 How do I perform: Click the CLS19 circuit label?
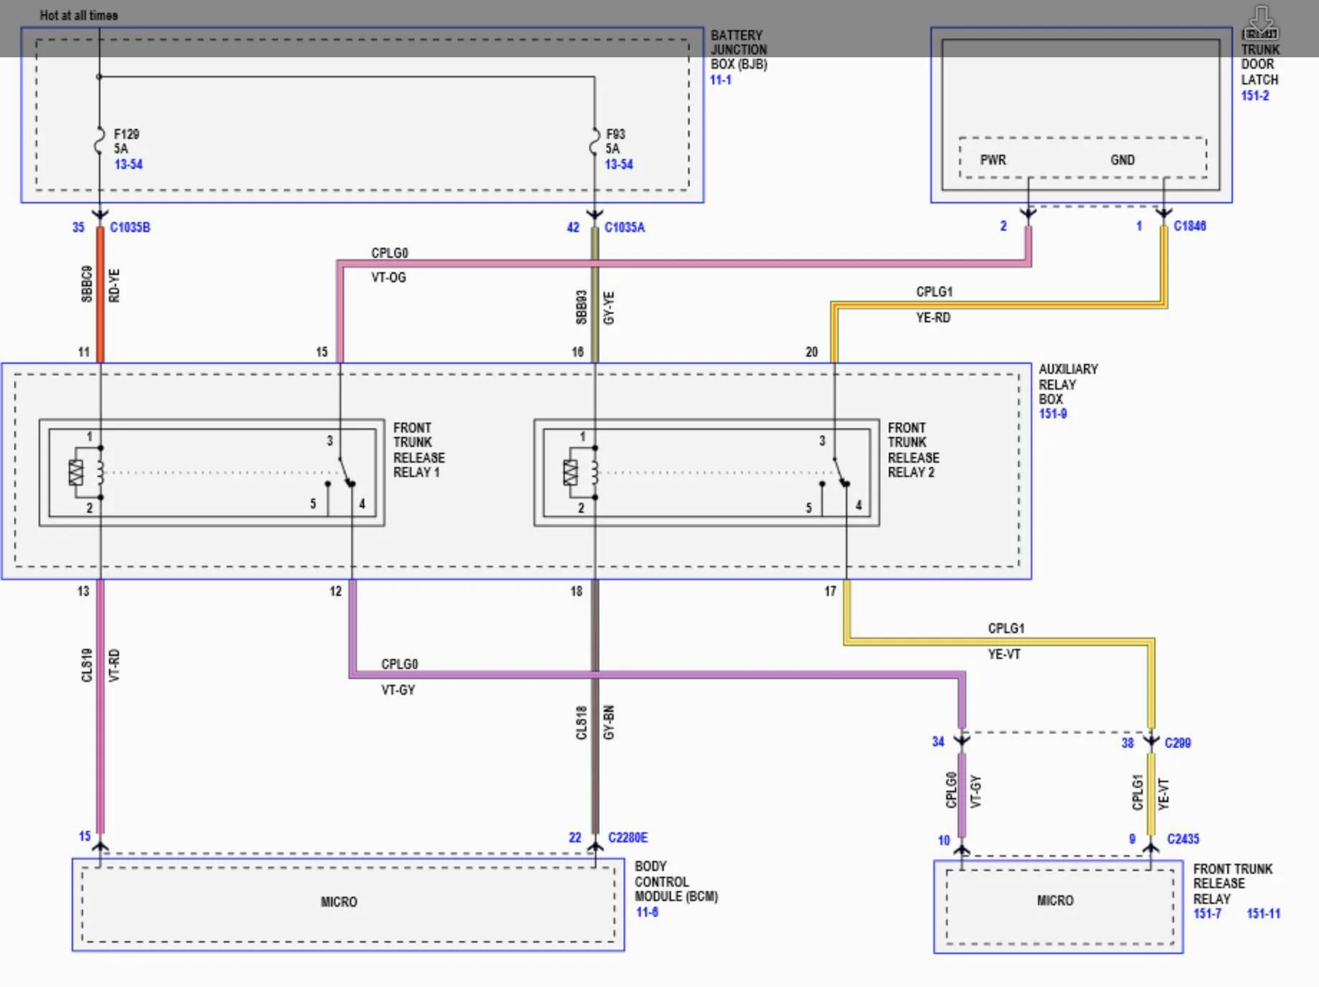pos(87,665)
